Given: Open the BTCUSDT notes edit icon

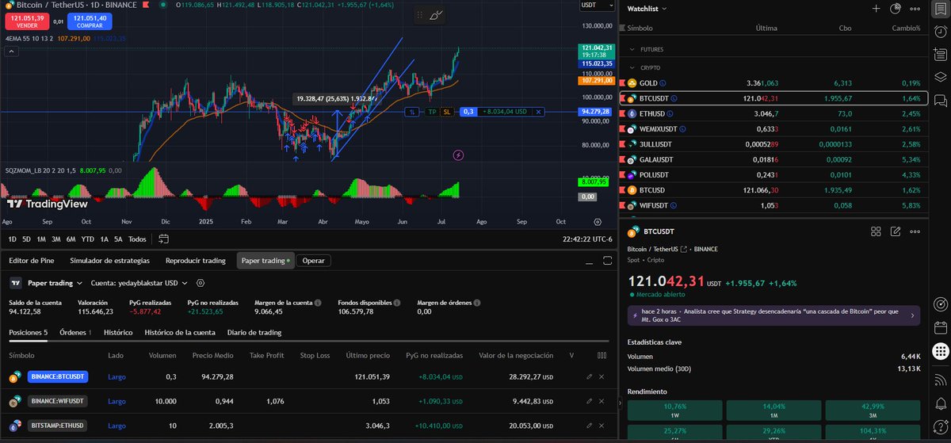Looking at the screenshot, I should tap(896, 232).
